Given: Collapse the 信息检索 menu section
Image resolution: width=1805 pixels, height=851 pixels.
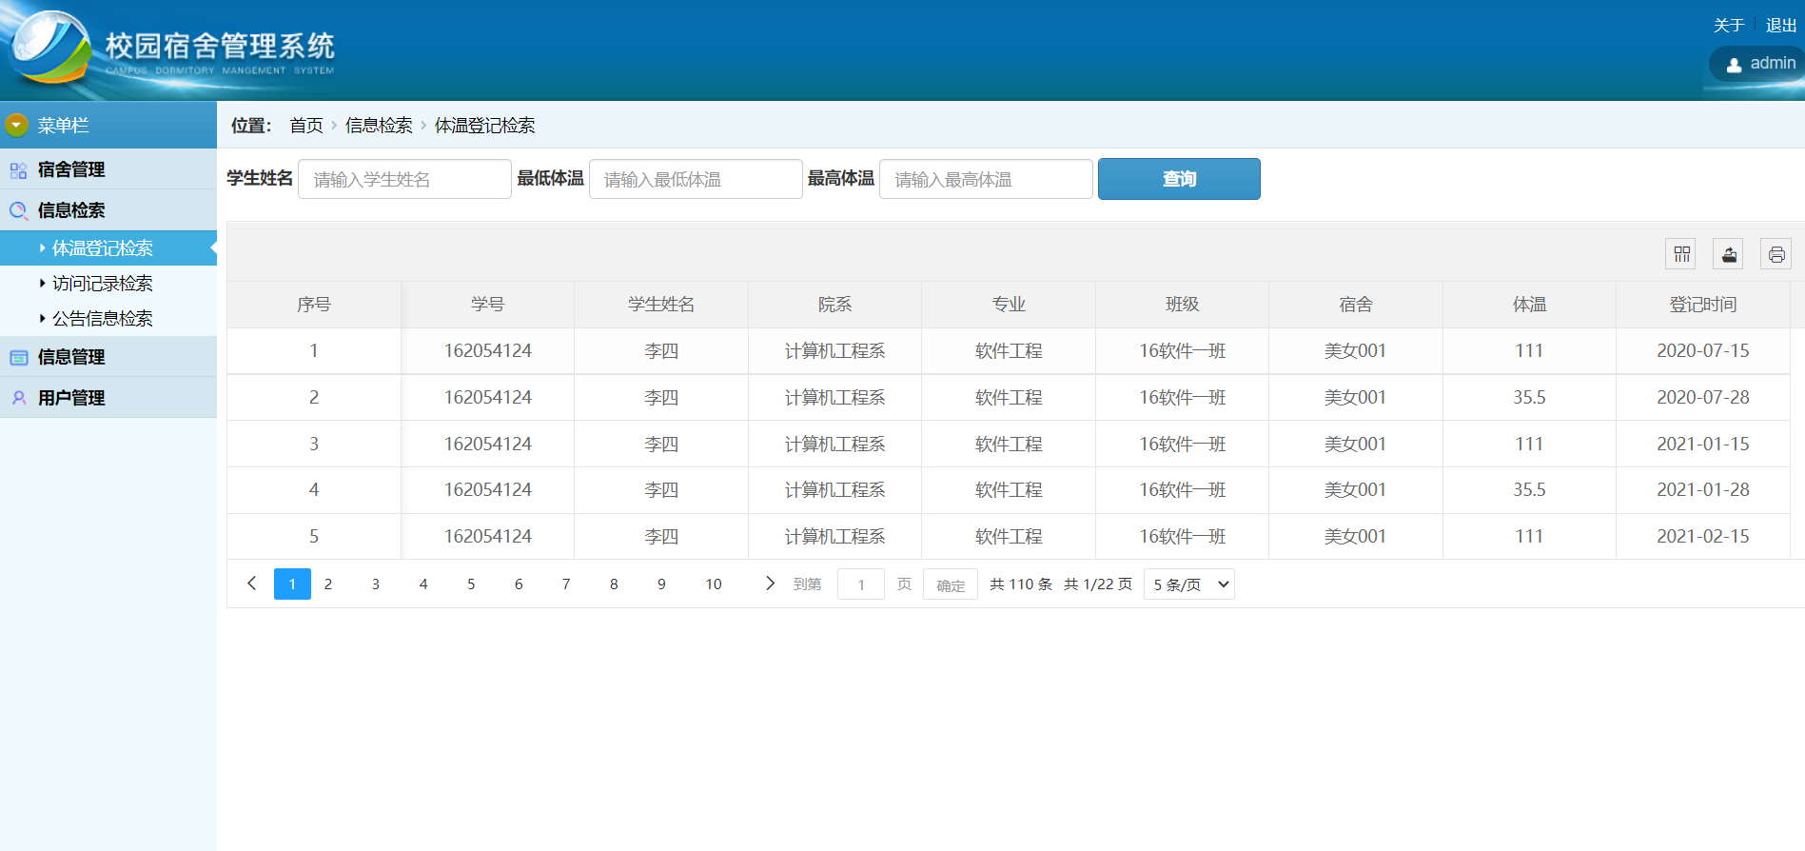Looking at the screenshot, I should click(x=108, y=210).
